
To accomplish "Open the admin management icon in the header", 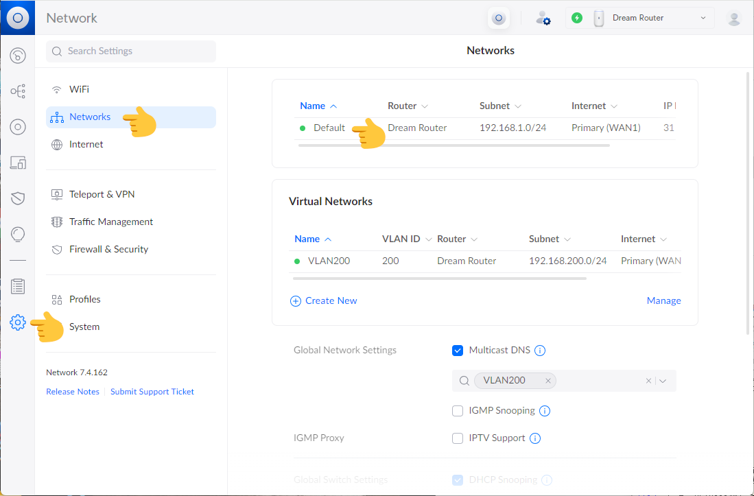I will click(x=543, y=18).
